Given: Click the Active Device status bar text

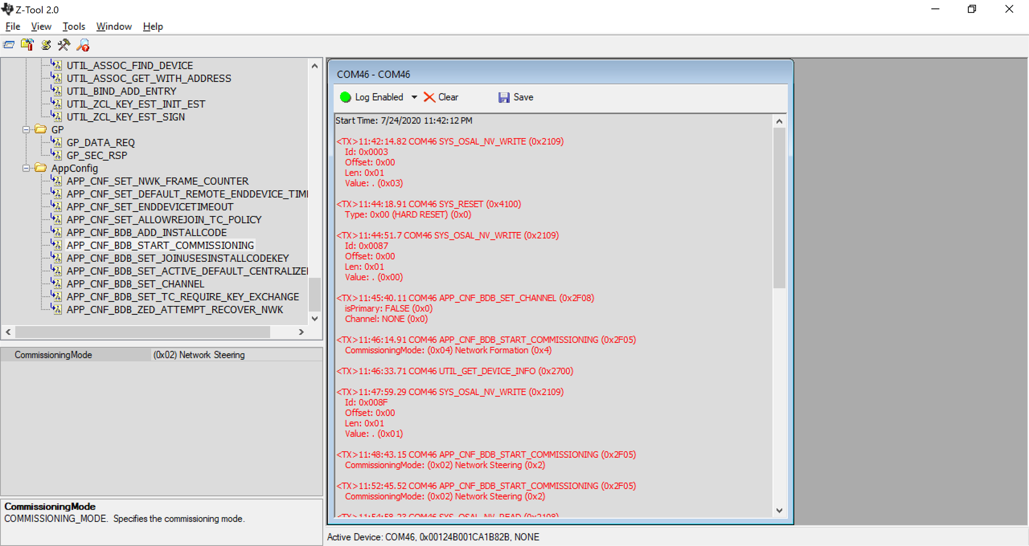Looking at the screenshot, I should coord(433,537).
